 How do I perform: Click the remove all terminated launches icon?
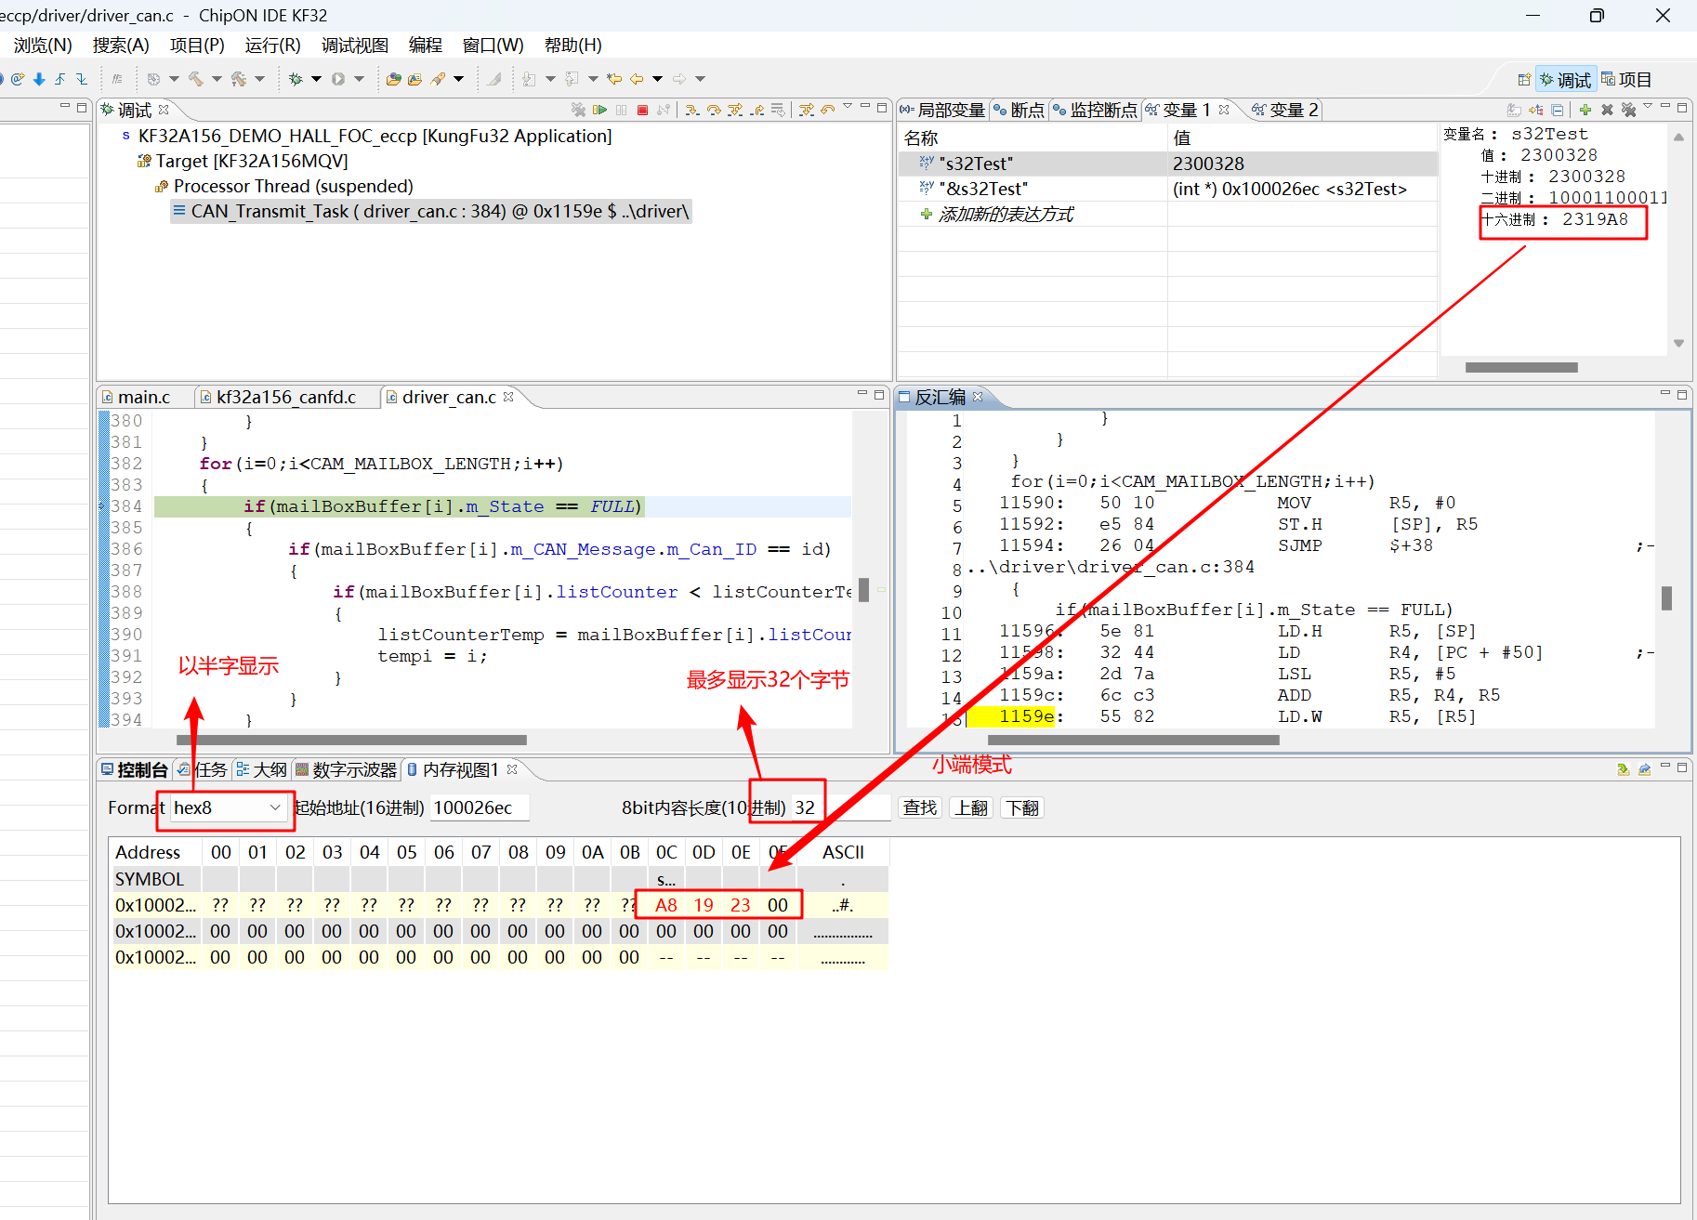[578, 110]
